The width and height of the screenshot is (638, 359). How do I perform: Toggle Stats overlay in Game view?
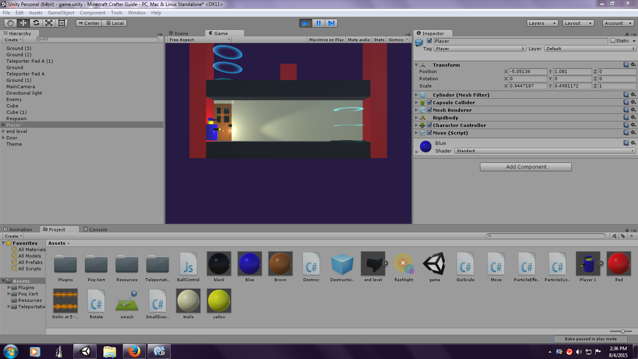(x=379, y=40)
